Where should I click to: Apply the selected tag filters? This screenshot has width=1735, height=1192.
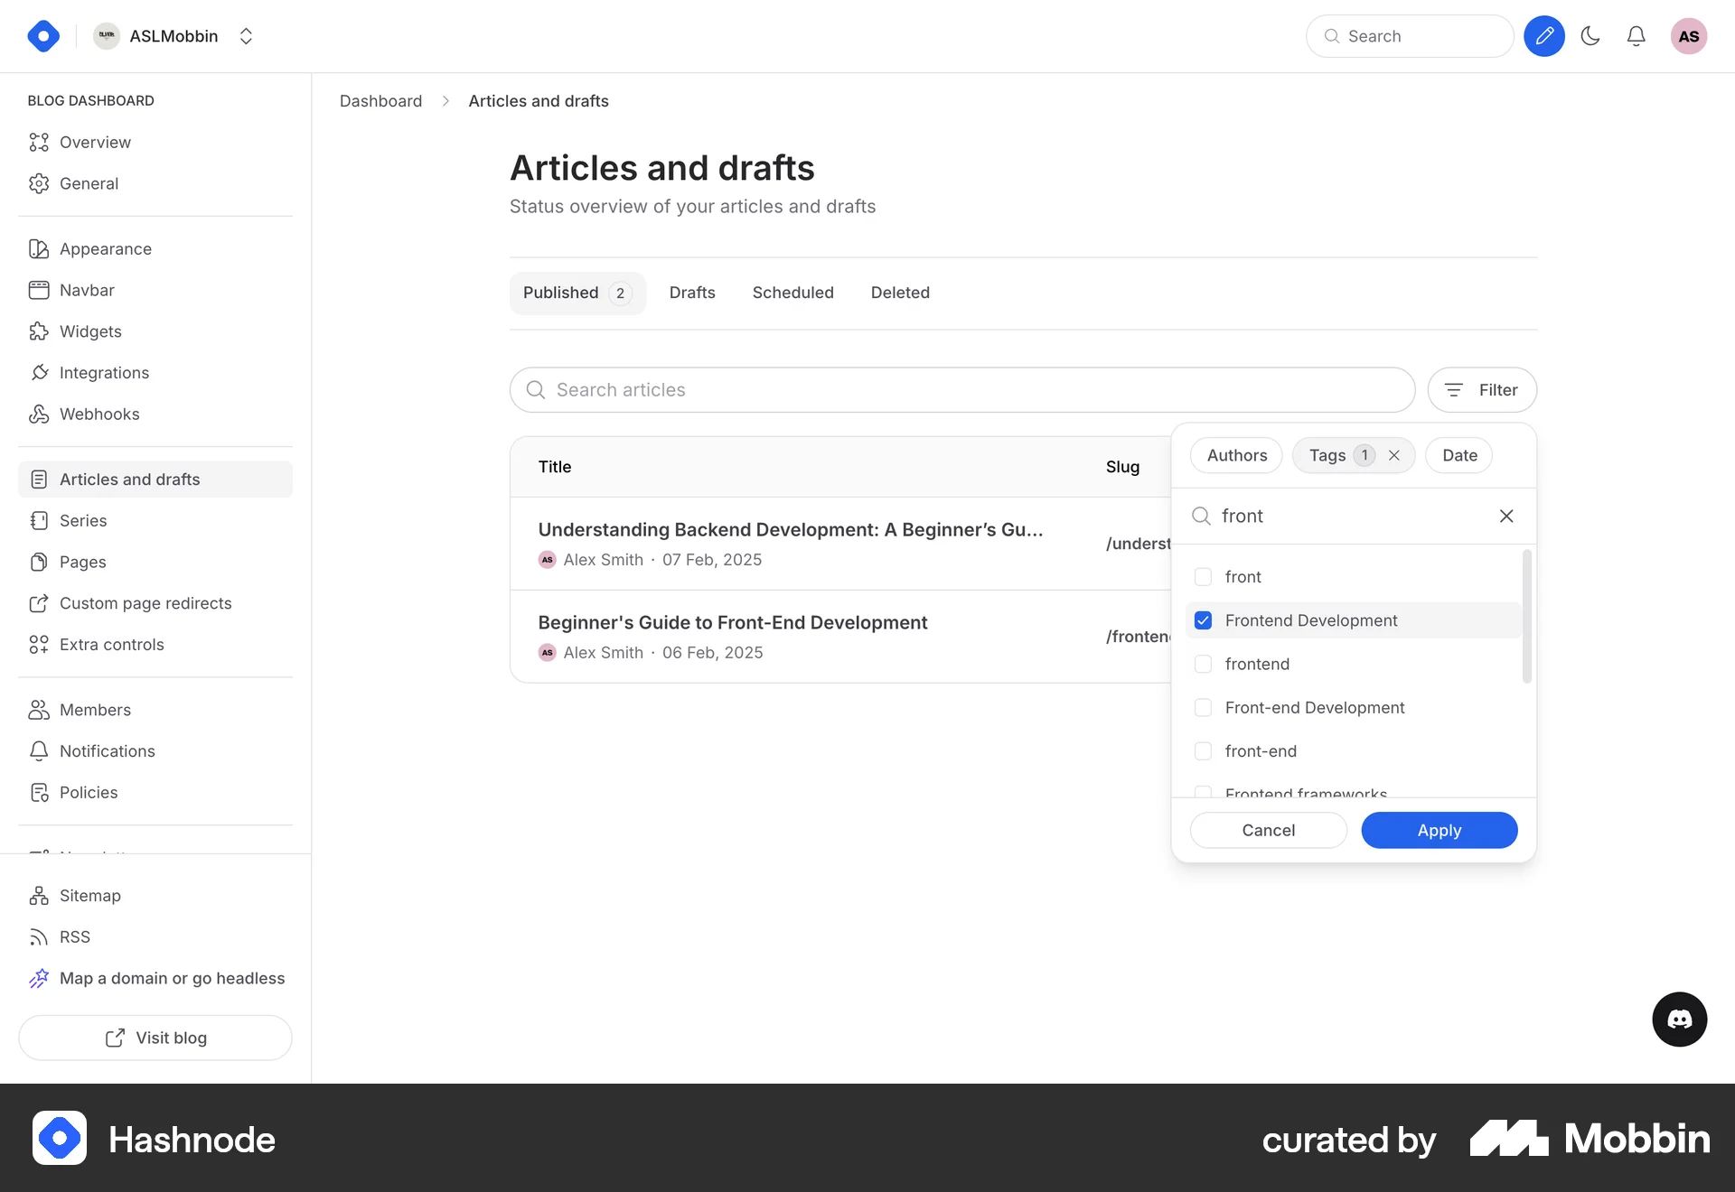1439,830
